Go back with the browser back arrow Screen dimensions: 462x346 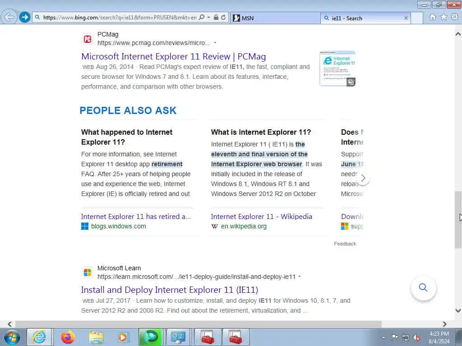9,17
